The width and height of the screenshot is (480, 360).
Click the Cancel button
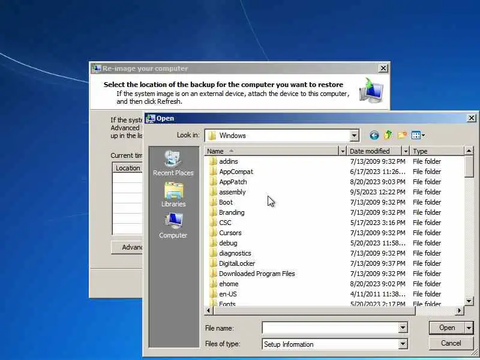tap(451, 343)
